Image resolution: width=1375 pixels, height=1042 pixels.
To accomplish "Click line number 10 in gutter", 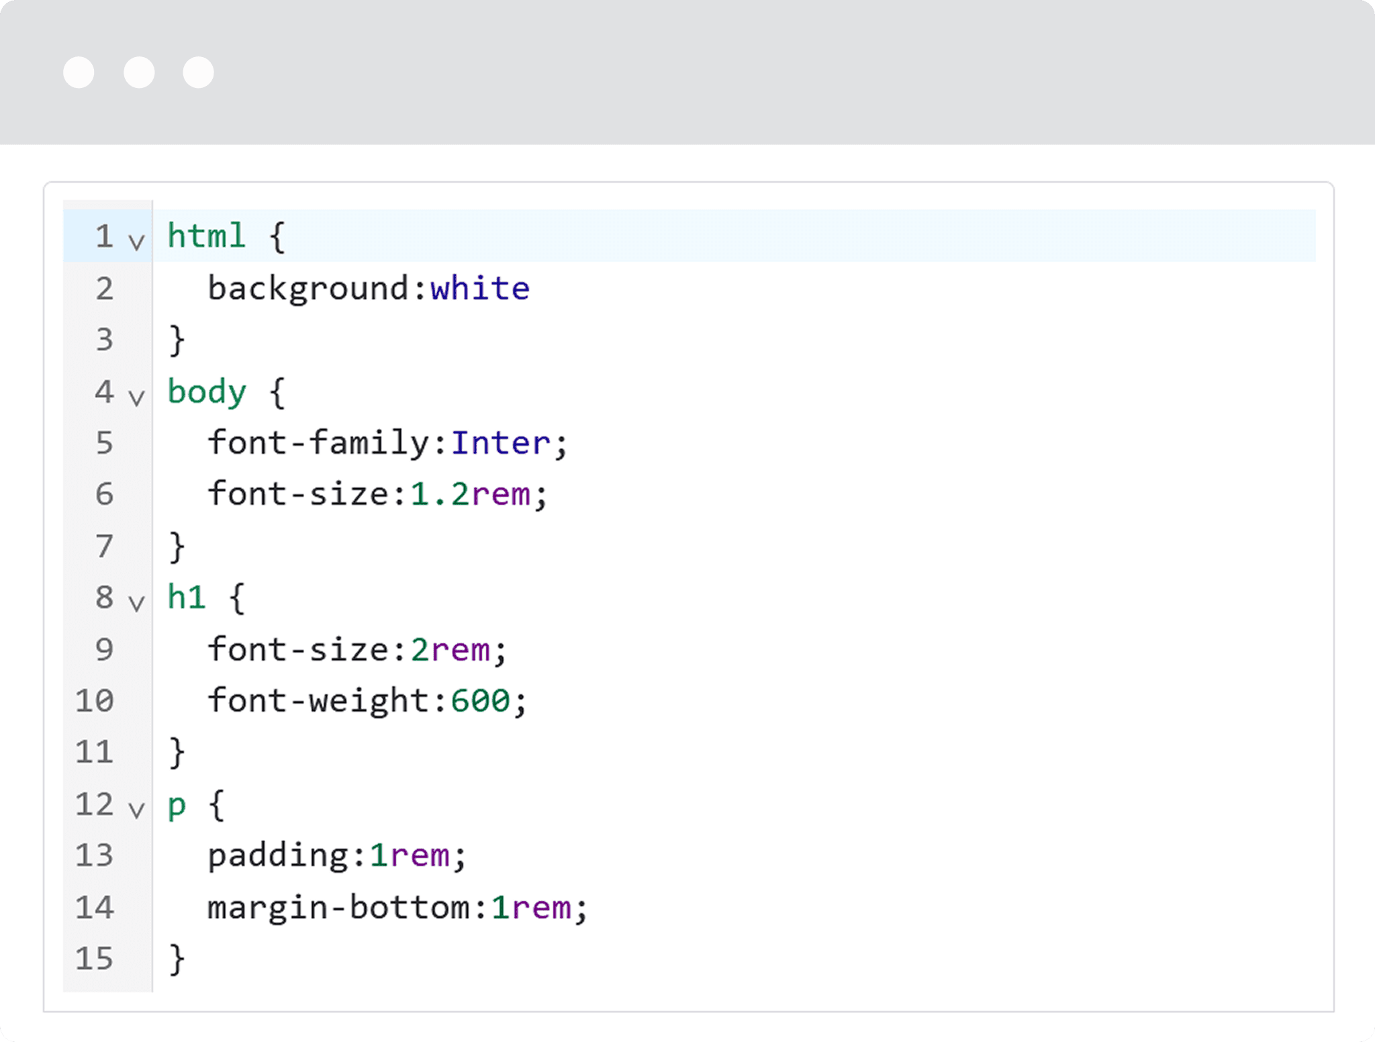I will coord(94,701).
